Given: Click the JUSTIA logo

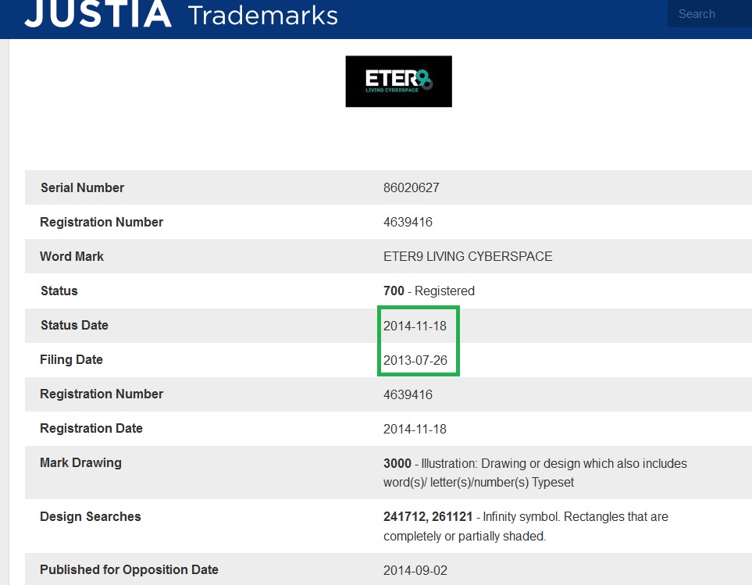Looking at the screenshot, I should (x=98, y=13).
